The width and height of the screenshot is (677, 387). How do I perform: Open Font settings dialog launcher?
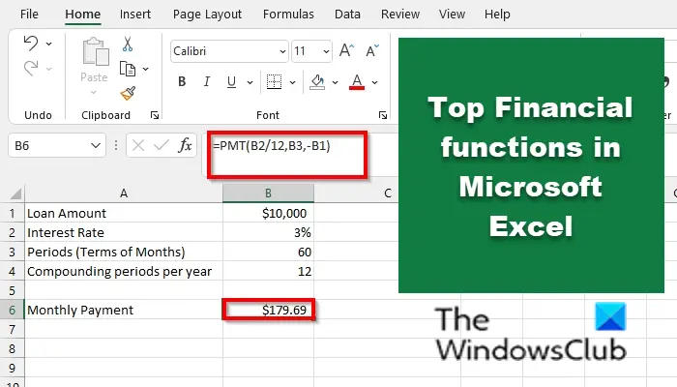tap(383, 115)
